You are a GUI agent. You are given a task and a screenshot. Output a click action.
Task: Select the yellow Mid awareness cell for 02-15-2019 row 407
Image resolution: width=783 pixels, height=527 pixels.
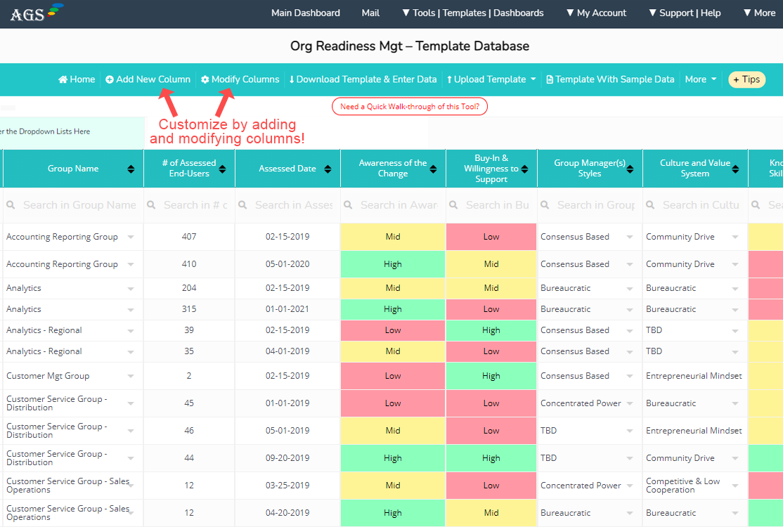(x=393, y=237)
